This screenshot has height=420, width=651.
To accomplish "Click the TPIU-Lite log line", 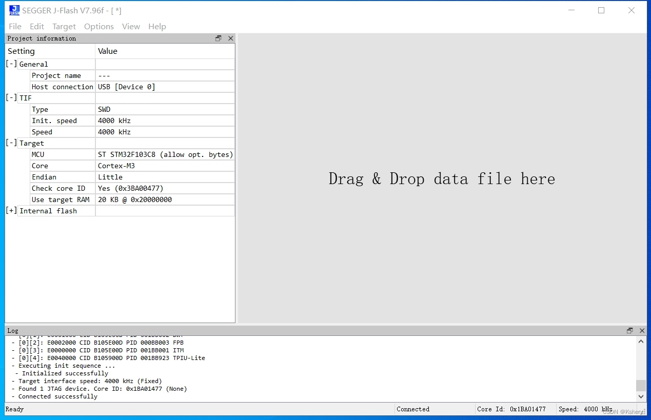I will 108,358.
